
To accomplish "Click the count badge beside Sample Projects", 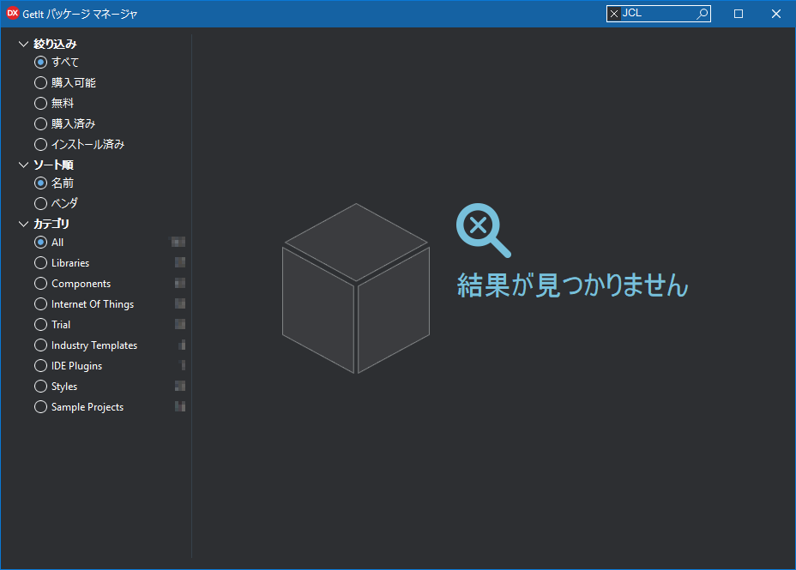I will click(178, 406).
